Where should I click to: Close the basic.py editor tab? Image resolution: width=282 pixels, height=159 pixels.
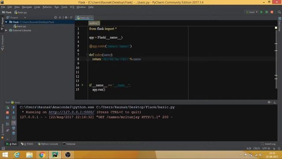(91, 18)
